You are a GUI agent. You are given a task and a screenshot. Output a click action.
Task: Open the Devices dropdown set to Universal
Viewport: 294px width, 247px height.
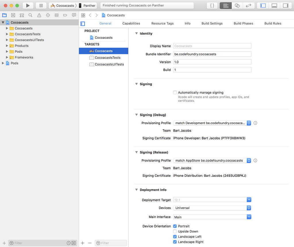pyautogui.click(x=212, y=208)
